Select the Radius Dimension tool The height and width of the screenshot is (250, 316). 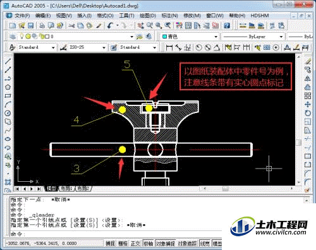[x=198, y=47]
